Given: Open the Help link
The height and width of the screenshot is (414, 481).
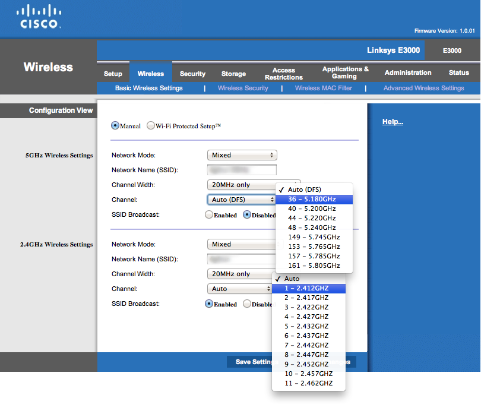Looking at the screenshot, I should point(393,122).
